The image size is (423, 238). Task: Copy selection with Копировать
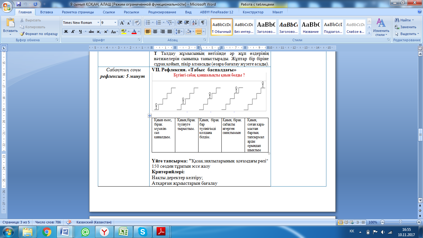coord(33,27)
